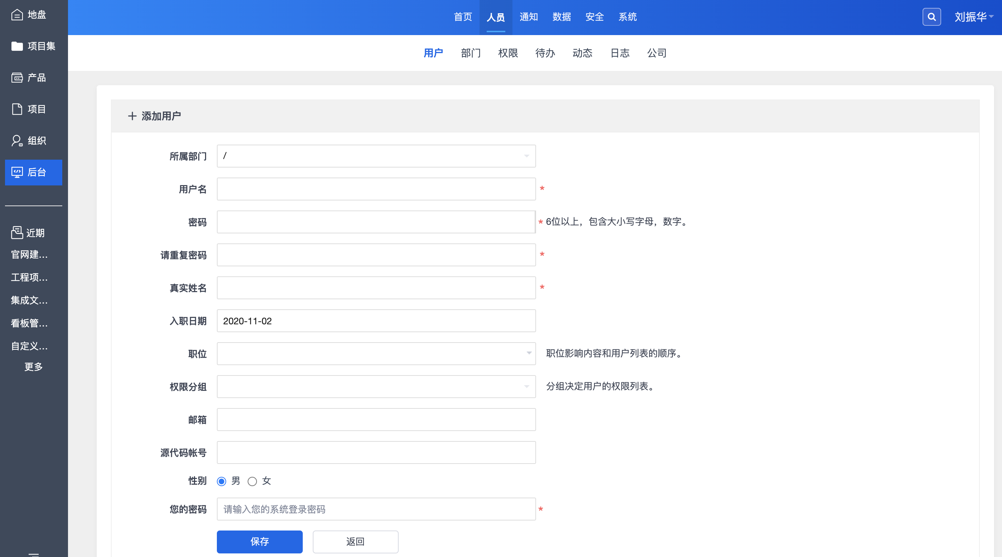Open the 职位 dropdown
Screen dimensions: 1002x557
pyautogui.click(x=376, y=354)
